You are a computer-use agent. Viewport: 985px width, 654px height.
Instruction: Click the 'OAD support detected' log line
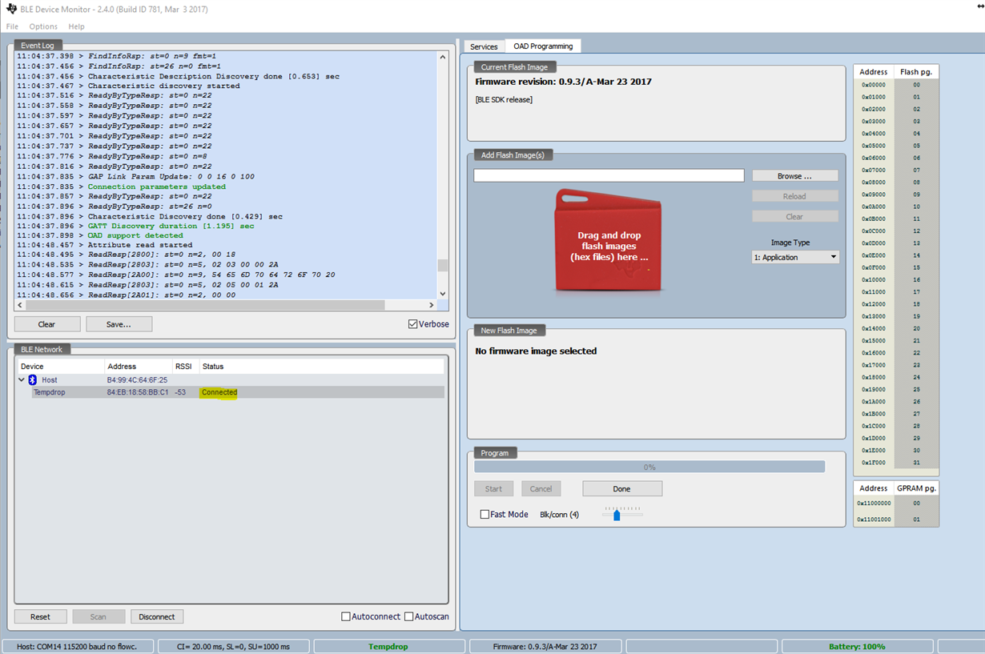pos(135,235)
